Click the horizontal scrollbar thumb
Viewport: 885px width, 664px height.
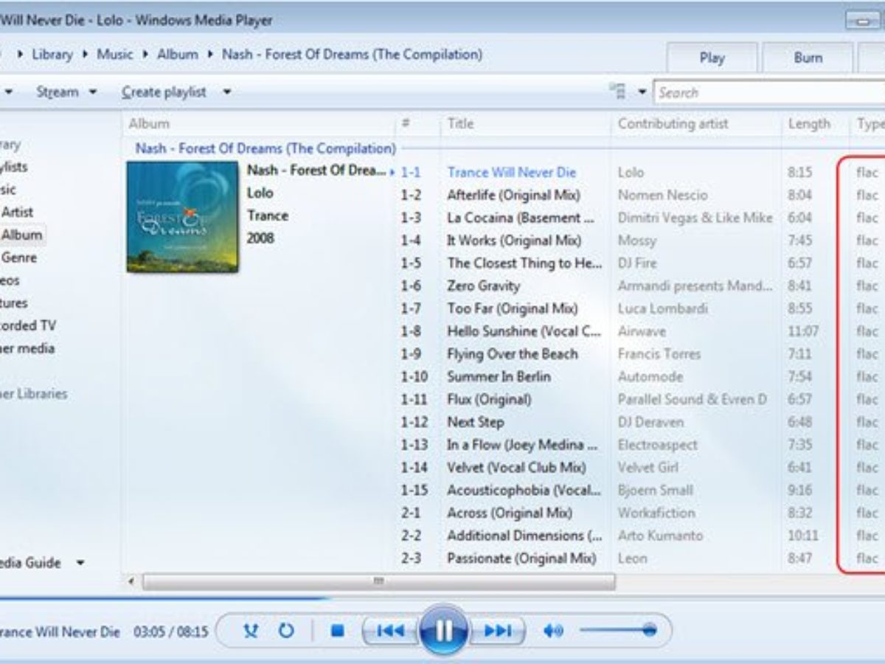(x=379, y=581)
